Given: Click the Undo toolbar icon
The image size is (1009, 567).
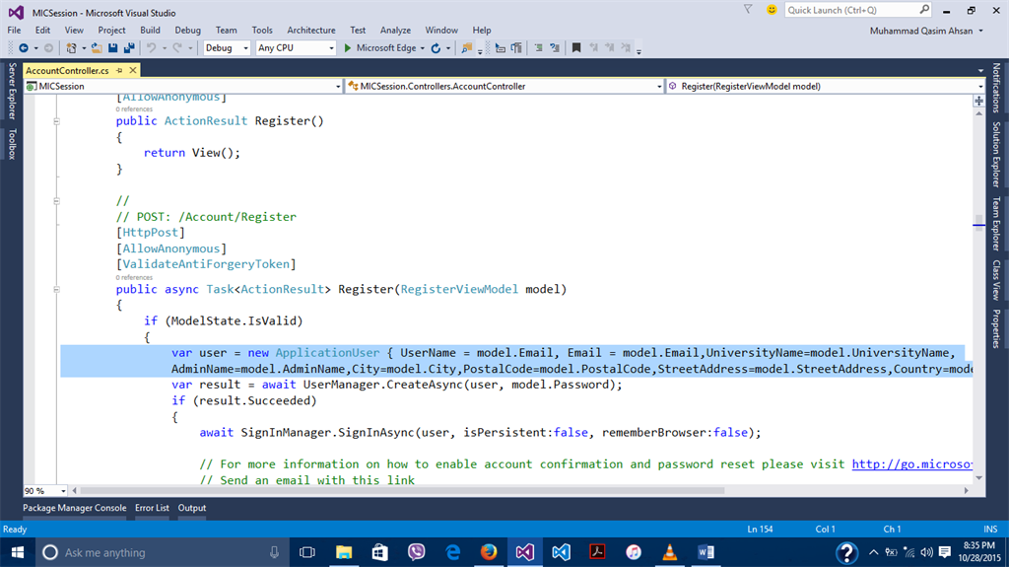Looking at the screenshot, I should point(152,47).
